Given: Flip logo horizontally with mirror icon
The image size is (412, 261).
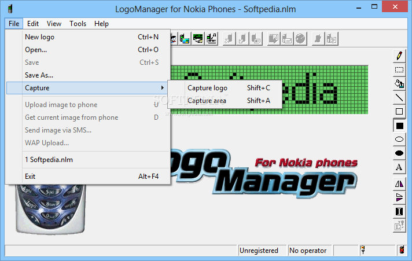Looking at the screenshot, I should pyautogui.click(x=399, y=183).
